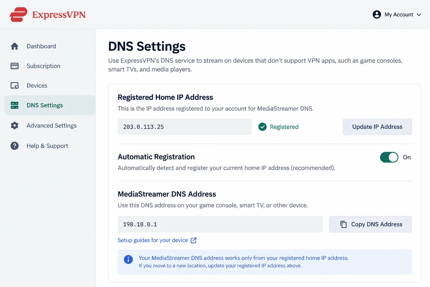430x287 pixels.
Task: Go to the Subscription page
Action: point(50,66)
